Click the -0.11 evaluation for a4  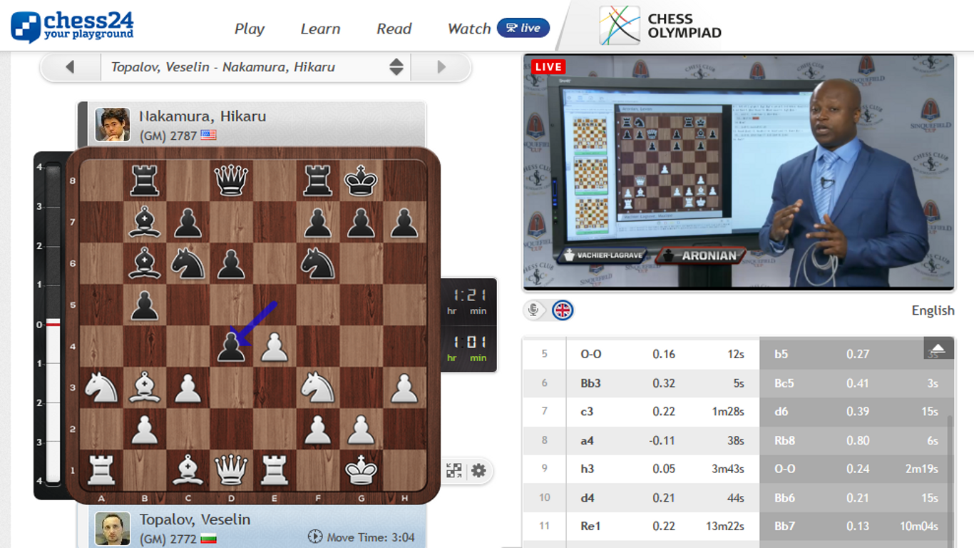click(662, 441)
